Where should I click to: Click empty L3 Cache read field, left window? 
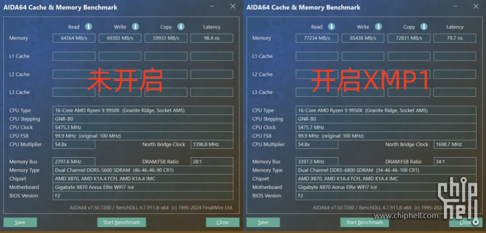tap(74, 92)
